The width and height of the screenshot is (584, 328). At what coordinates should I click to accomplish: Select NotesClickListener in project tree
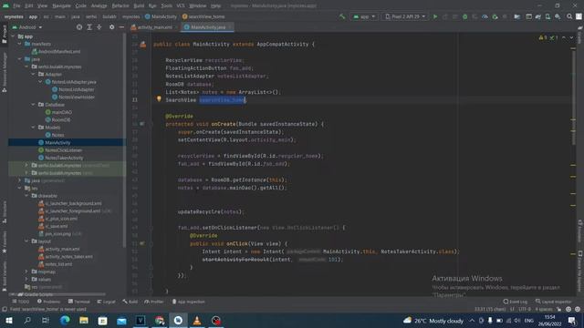63,150
